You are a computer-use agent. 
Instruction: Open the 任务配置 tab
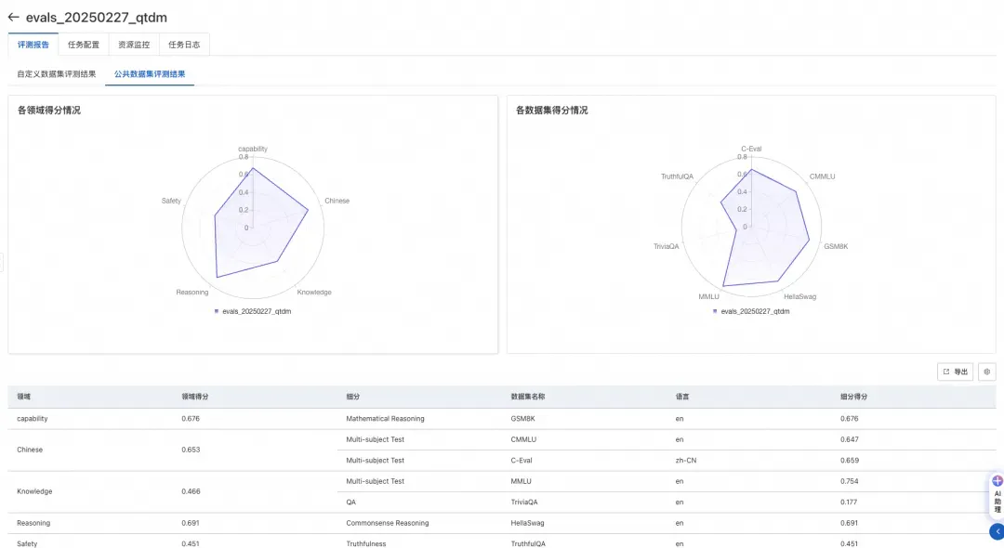(84, 45)
